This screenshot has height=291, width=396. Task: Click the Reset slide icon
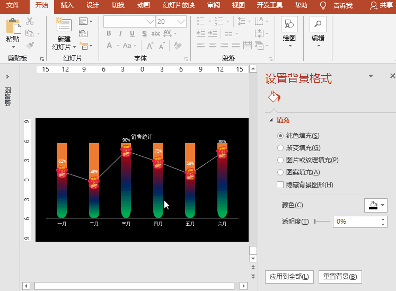pos(83,33)
